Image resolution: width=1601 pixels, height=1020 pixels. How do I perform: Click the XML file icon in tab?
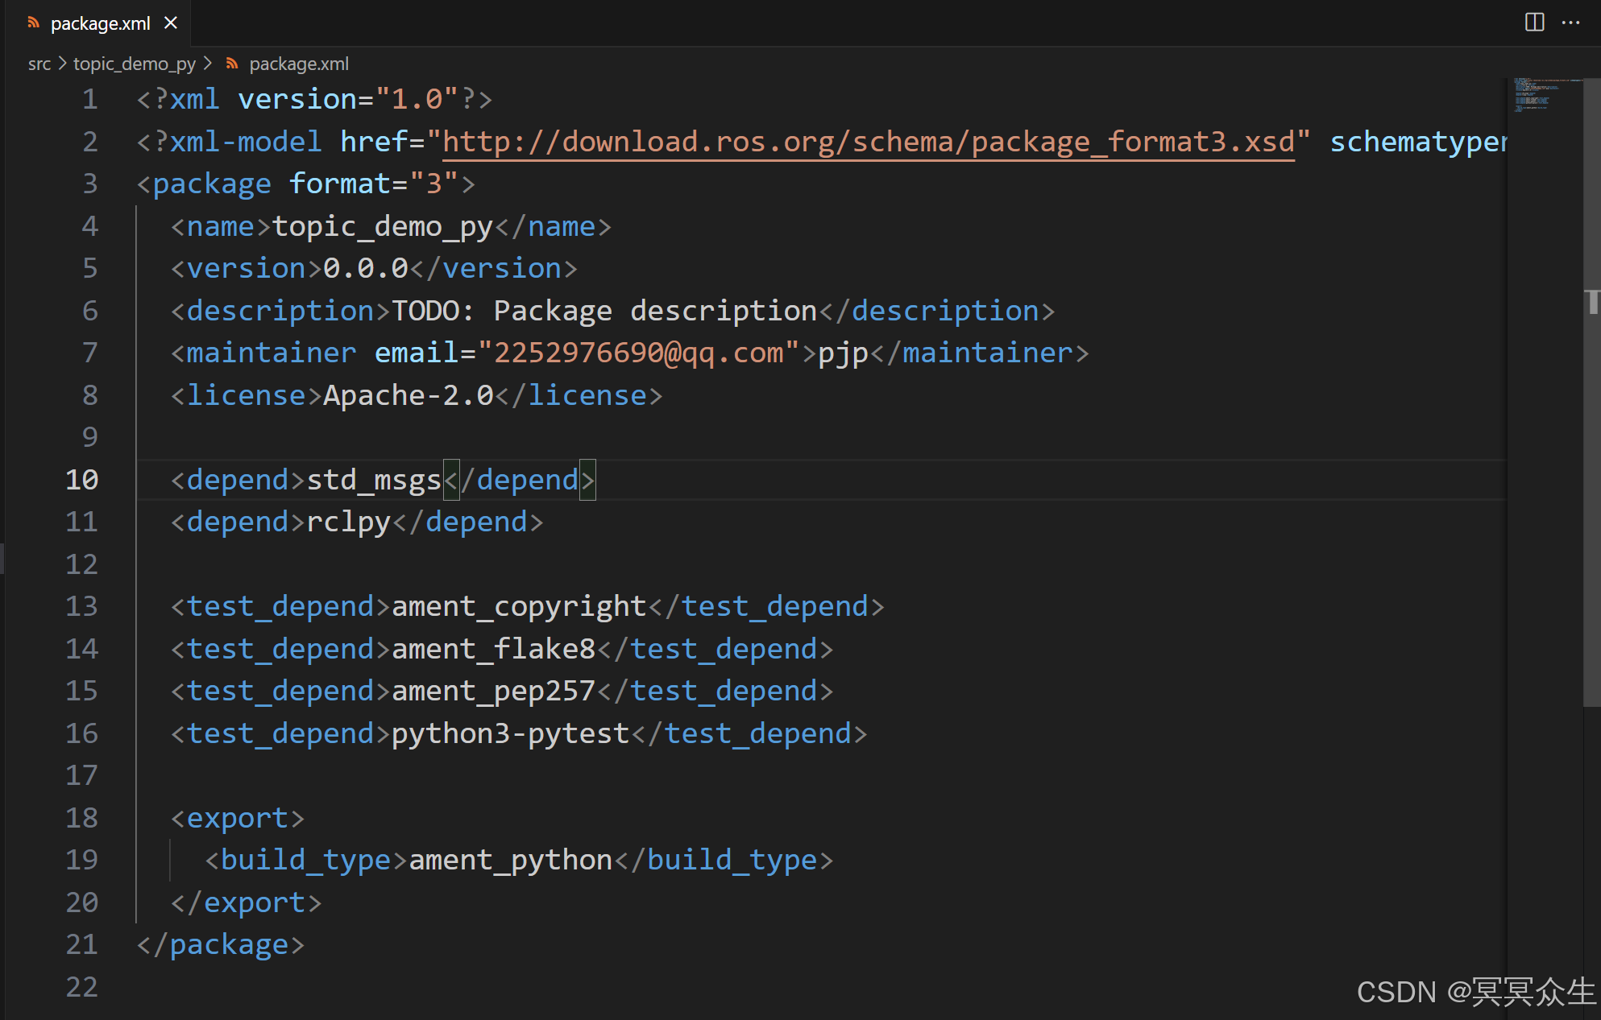tap(33, 23)
